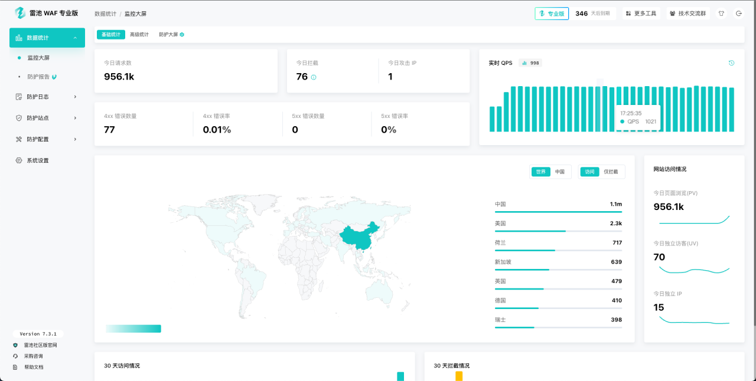Click the 今日页面浏览(PV) sparkline chart
This screenshot has height=381, width=756.
694,220
